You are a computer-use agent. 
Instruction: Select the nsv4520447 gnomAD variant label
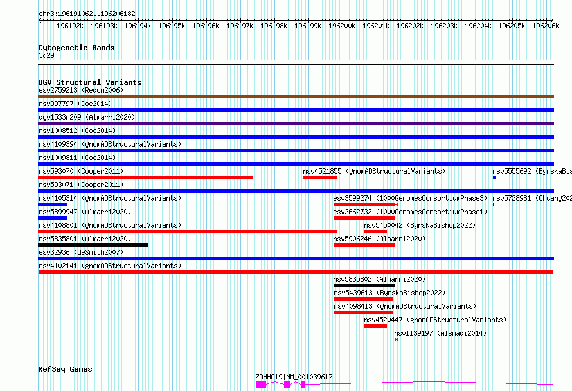(x=435, y=320)
